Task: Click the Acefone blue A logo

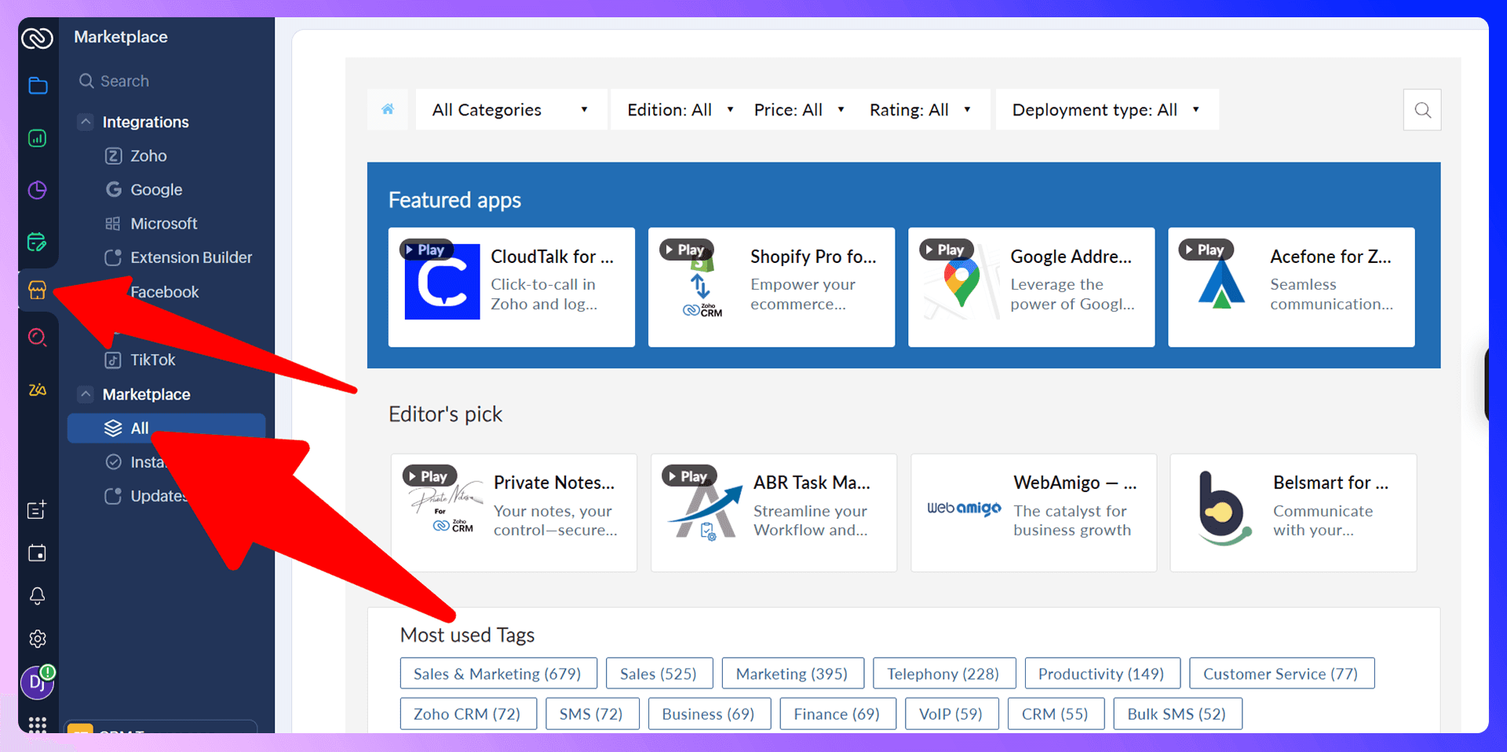Action: click(x=1221, y=284)
